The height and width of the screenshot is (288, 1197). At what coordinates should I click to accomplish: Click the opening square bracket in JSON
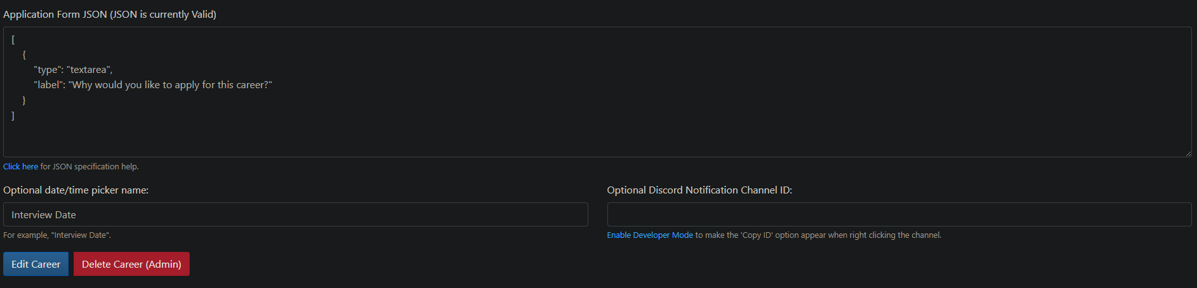click(x=13, y=39)
